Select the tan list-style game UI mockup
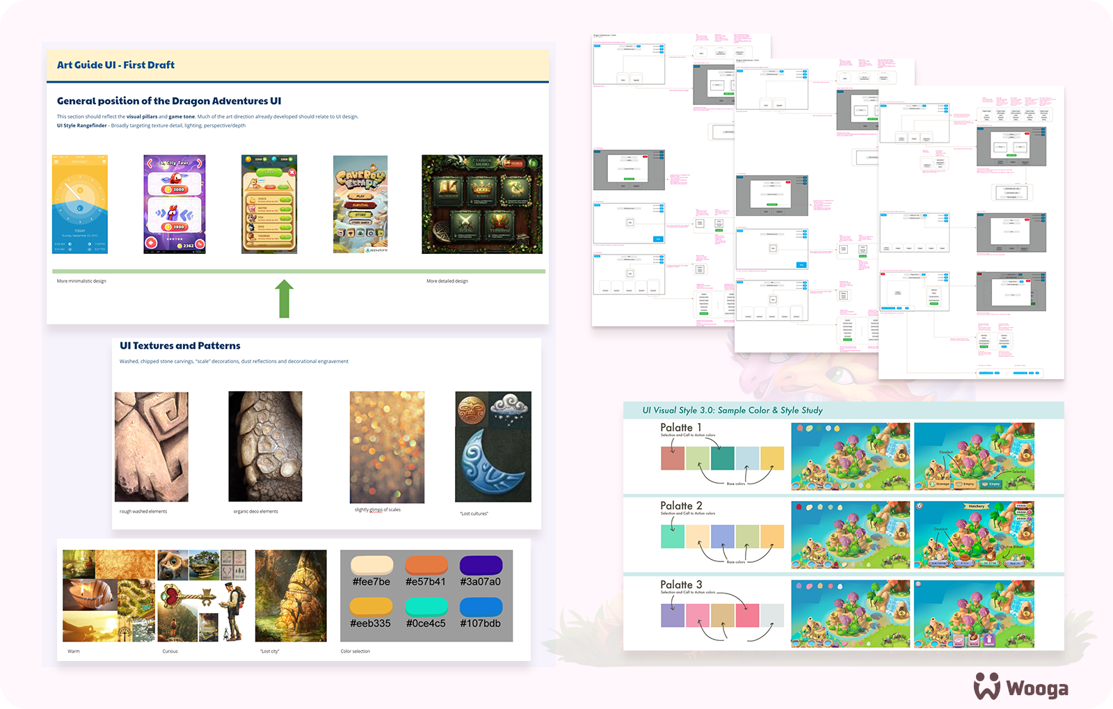This screenshot has height=709, width=1113. click(x=269, y=205)
